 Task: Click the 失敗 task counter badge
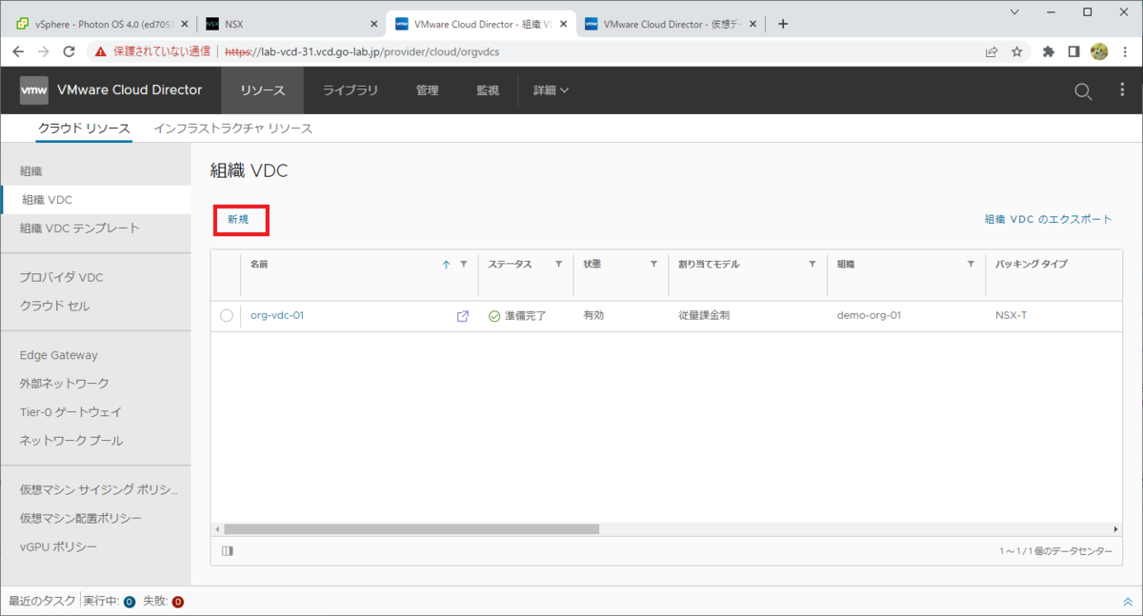178,602
